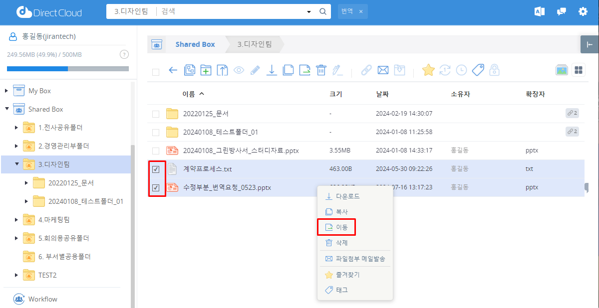Expand the 4.마케팅팀 folder tree arrow
Screen dimensions: 599x308
point(17,220)
